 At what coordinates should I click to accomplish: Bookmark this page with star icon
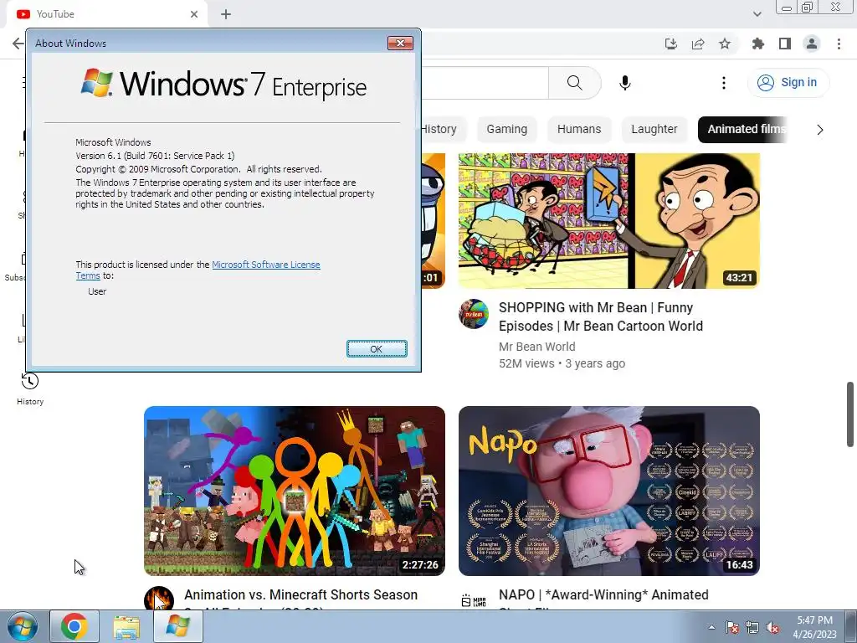(725, 44)
